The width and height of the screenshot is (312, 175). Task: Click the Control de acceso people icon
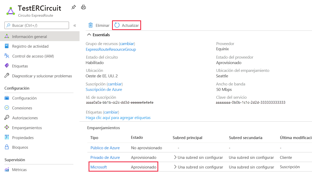pyautogui.click(x=7, y=56)
